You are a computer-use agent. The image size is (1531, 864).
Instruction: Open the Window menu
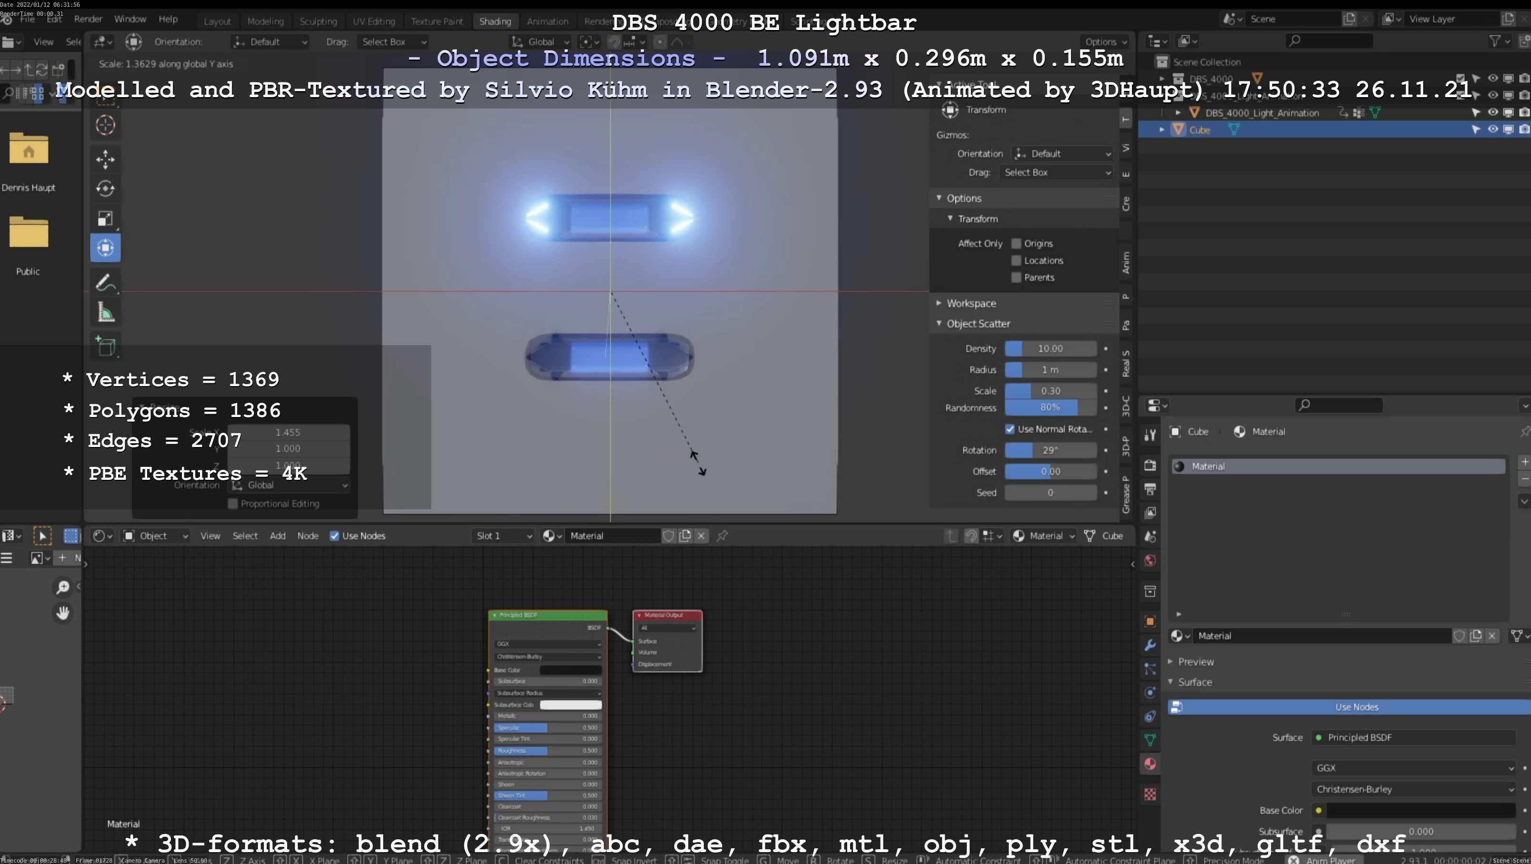(x=130, y=19)
